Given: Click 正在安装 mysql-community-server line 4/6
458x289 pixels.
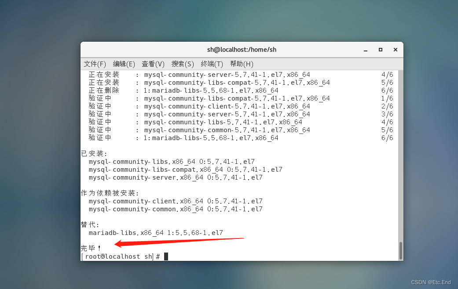Looking at the screenshot, I should pyautogui.click(x=241, y=75).
